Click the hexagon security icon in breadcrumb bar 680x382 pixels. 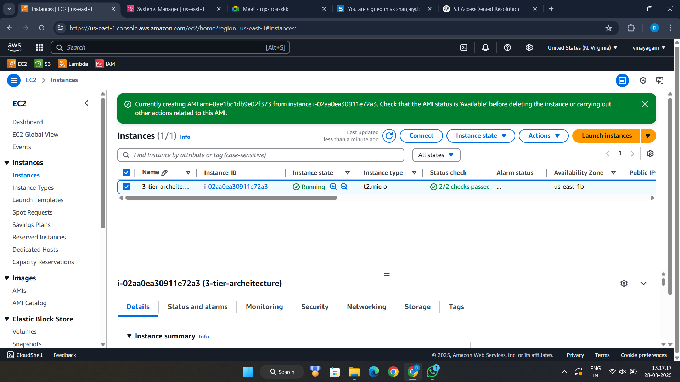pos(643,80)
